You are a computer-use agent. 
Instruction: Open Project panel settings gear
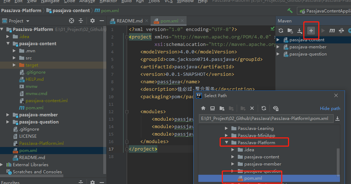click(x=93, y=21)
